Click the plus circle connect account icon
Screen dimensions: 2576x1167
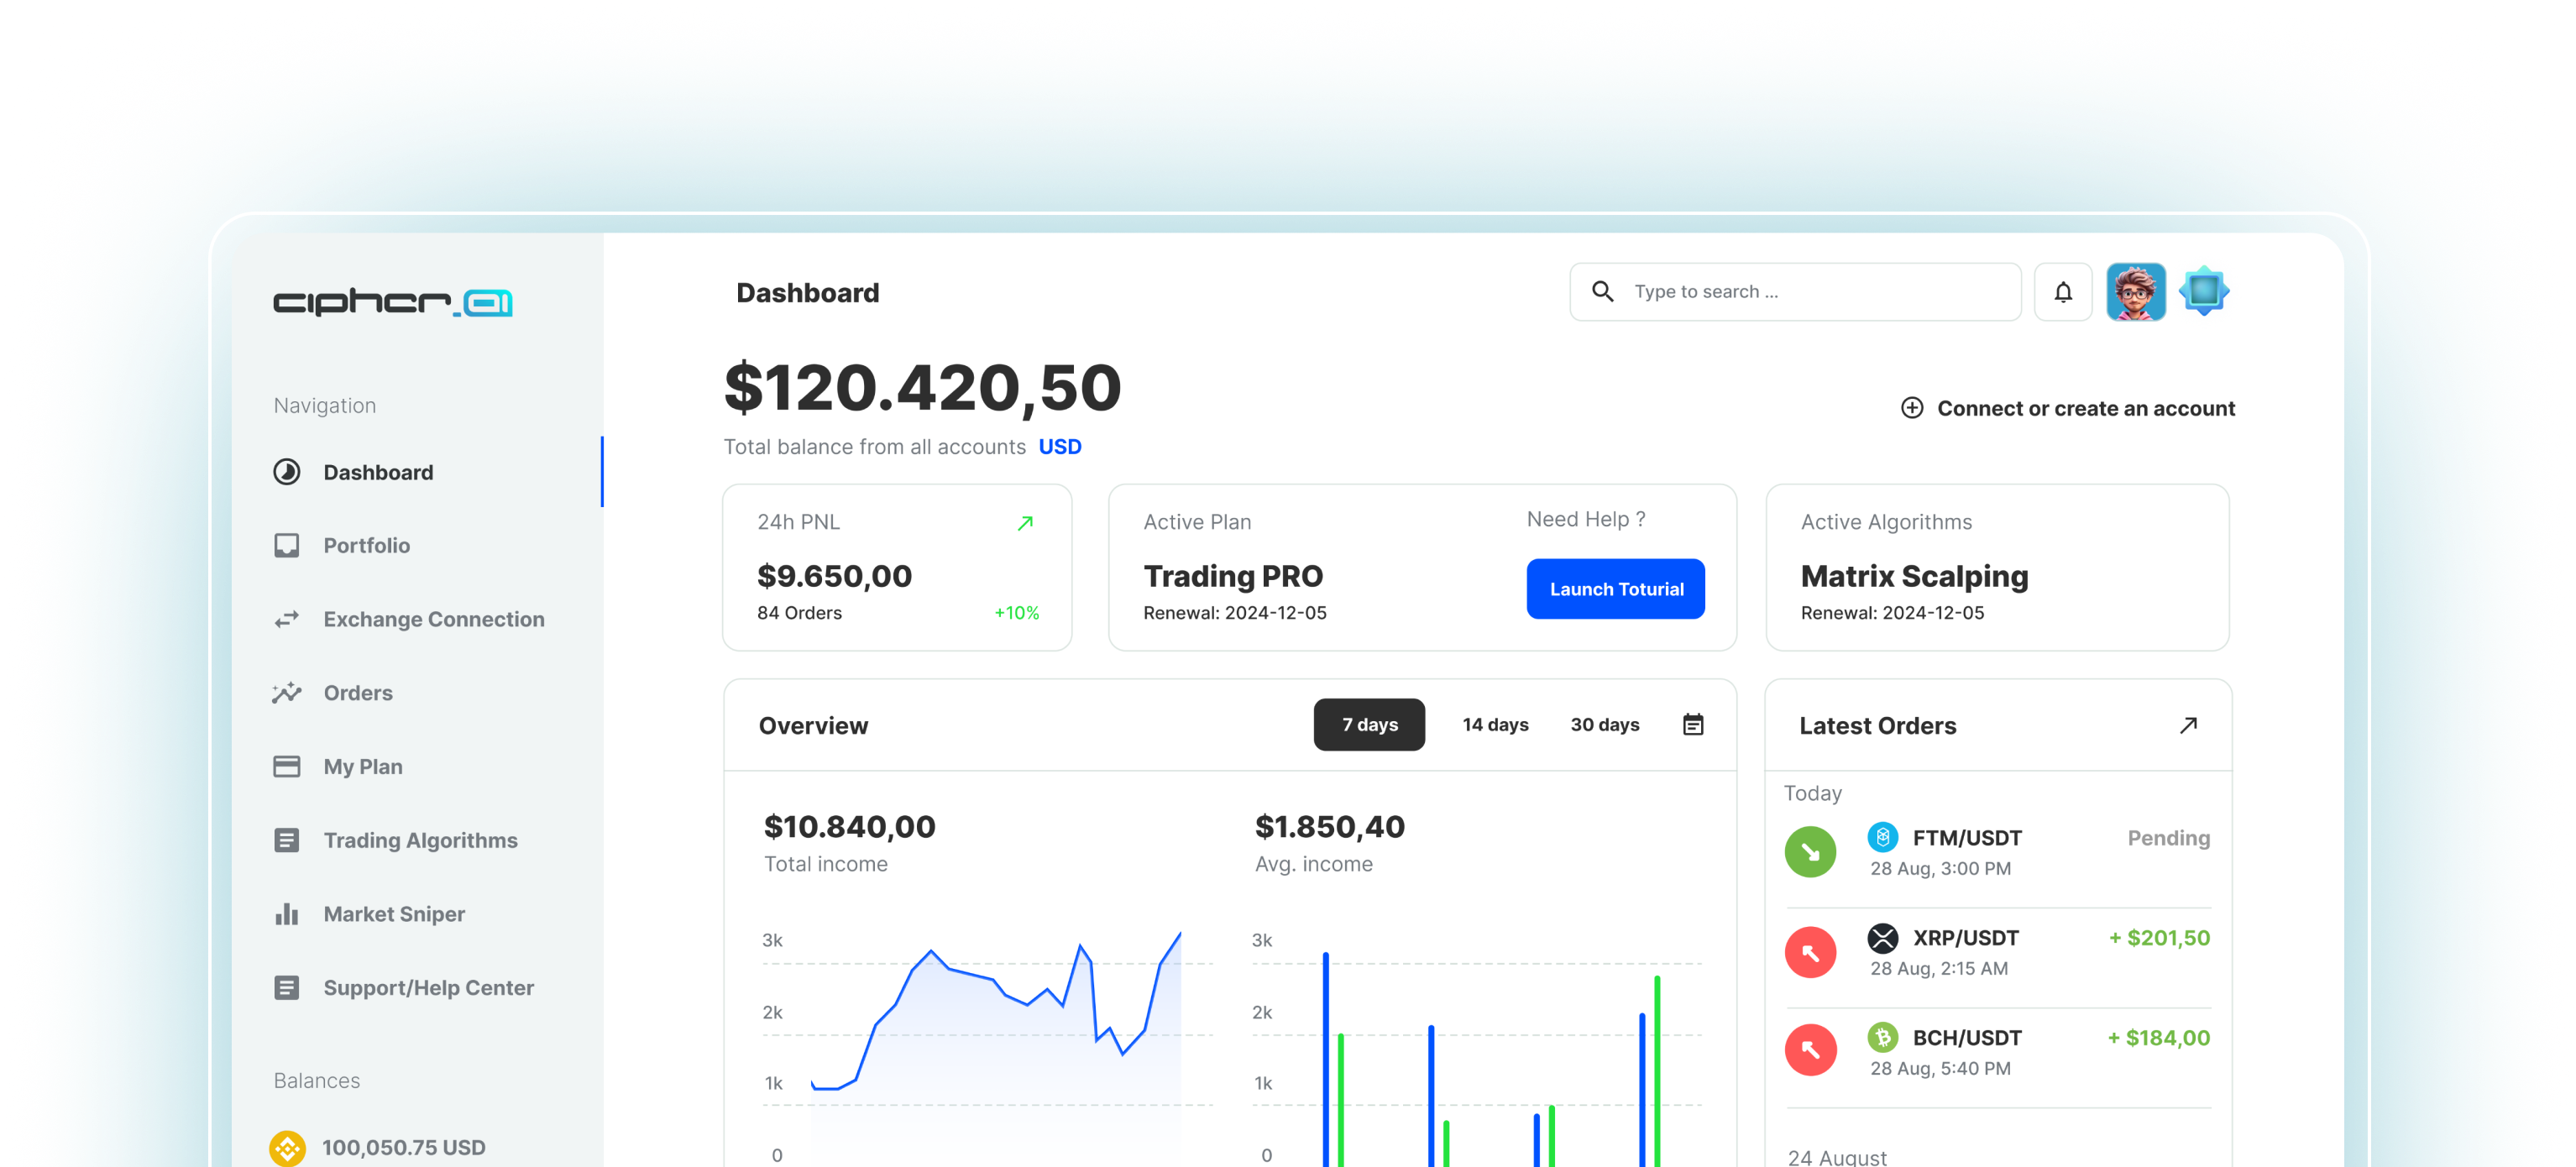1911,408
